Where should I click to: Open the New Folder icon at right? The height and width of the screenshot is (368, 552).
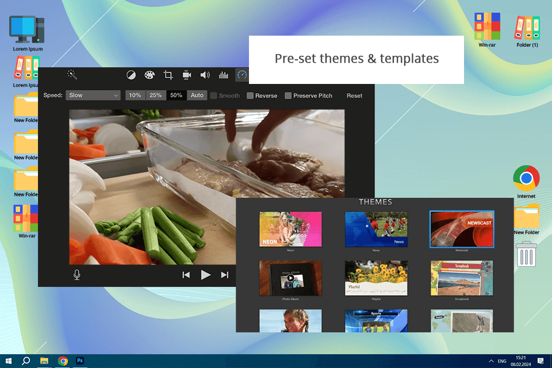(x=527, y=219)
